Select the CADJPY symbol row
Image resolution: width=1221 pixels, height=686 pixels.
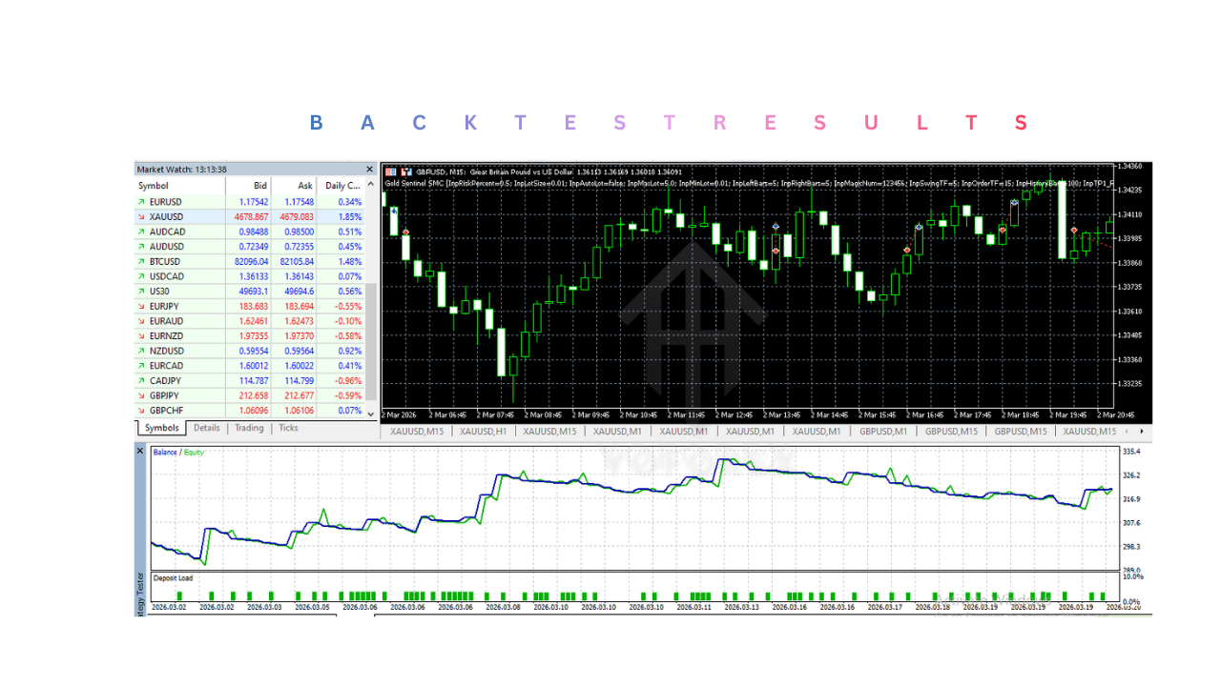250,380
